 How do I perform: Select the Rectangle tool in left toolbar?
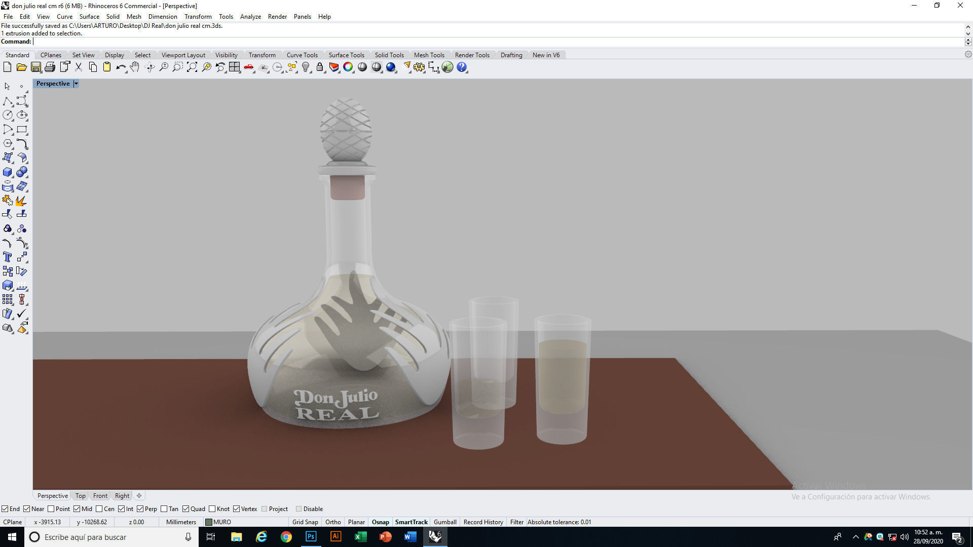[x=22, y=130]
